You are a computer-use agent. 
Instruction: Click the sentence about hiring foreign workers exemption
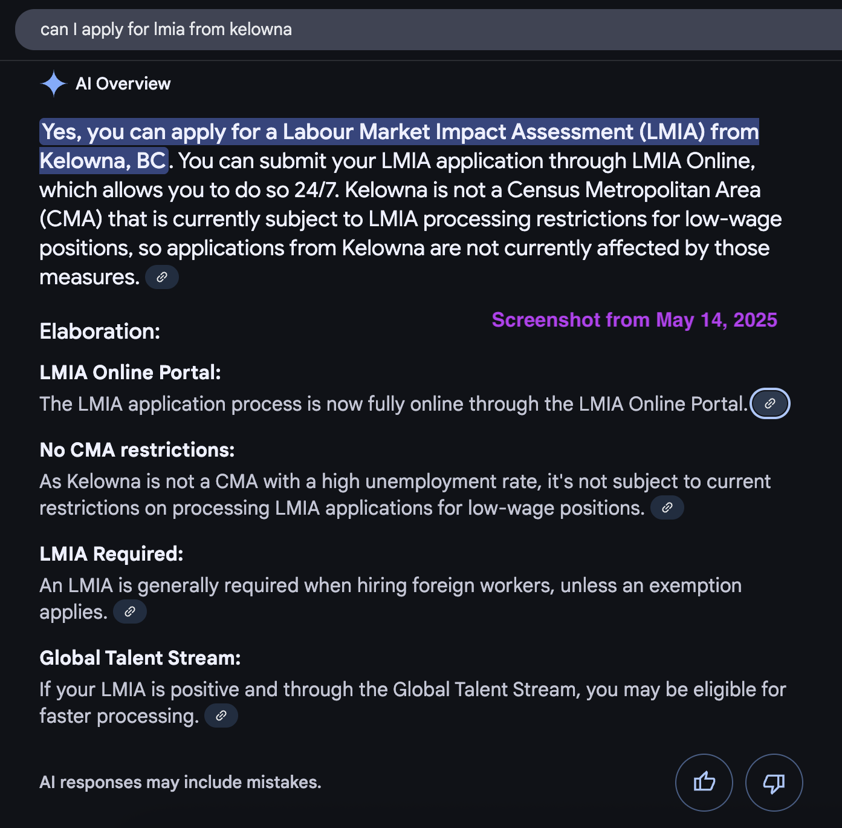[x=390, y=598]
